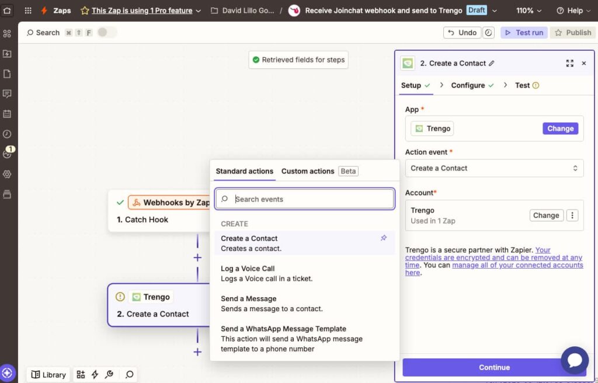Open the 110% zoom dropdown

(529, 11)
